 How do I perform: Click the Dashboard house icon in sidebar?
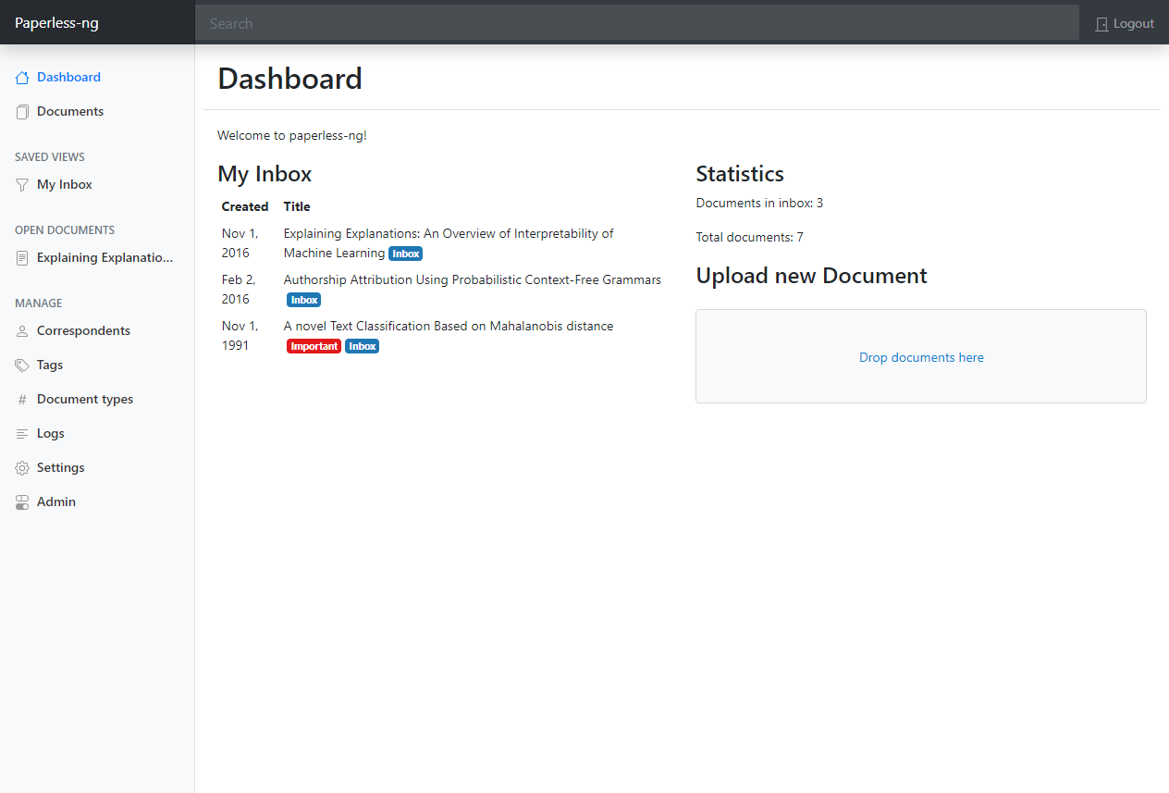click(22, 78)
